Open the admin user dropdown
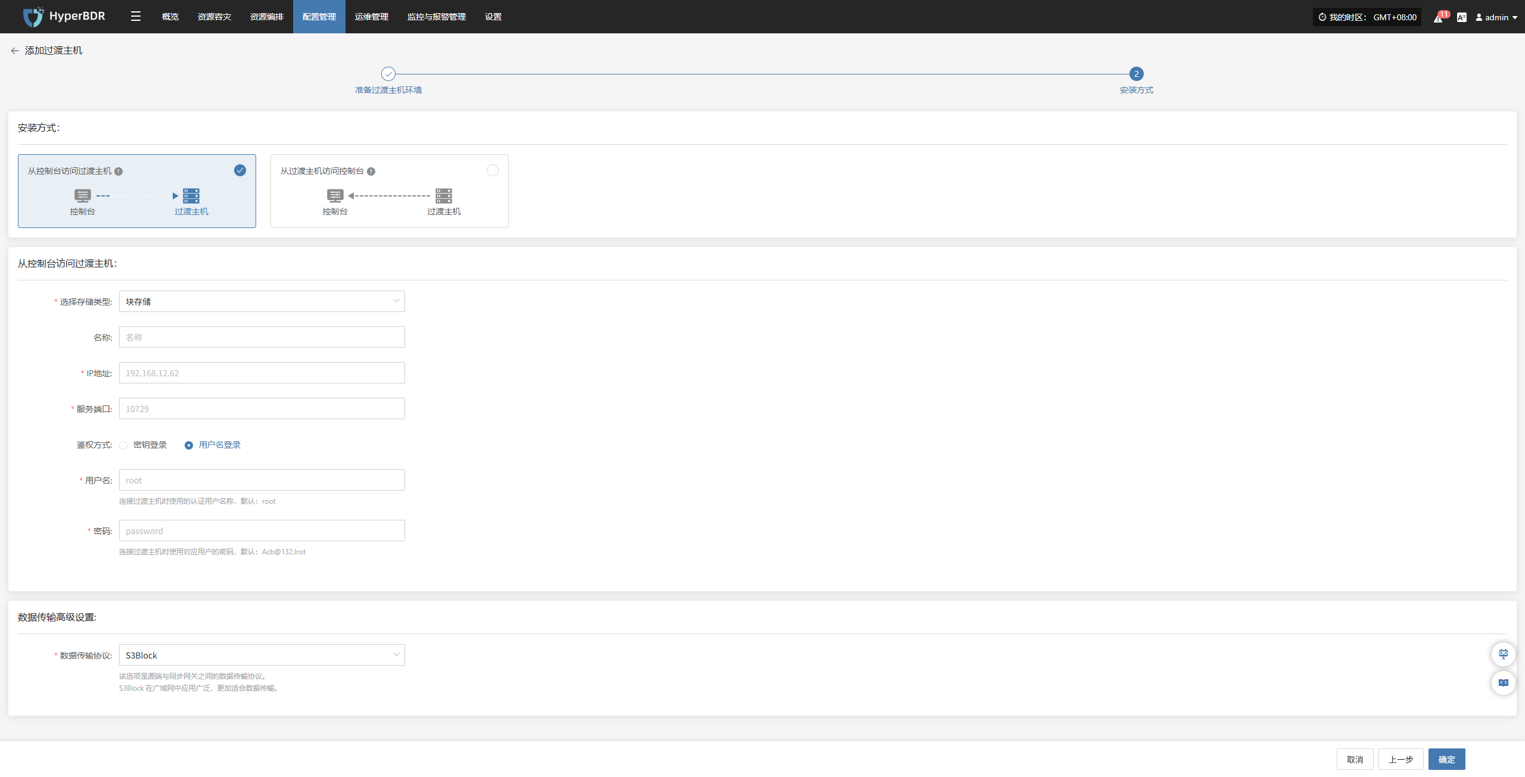This screenshot has width=1525, height=777. (x=1496, y=17)
